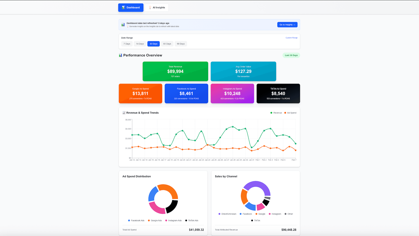Open the Total Revenue card
Viewport: 419px width, 236px height.
point(175,71)
